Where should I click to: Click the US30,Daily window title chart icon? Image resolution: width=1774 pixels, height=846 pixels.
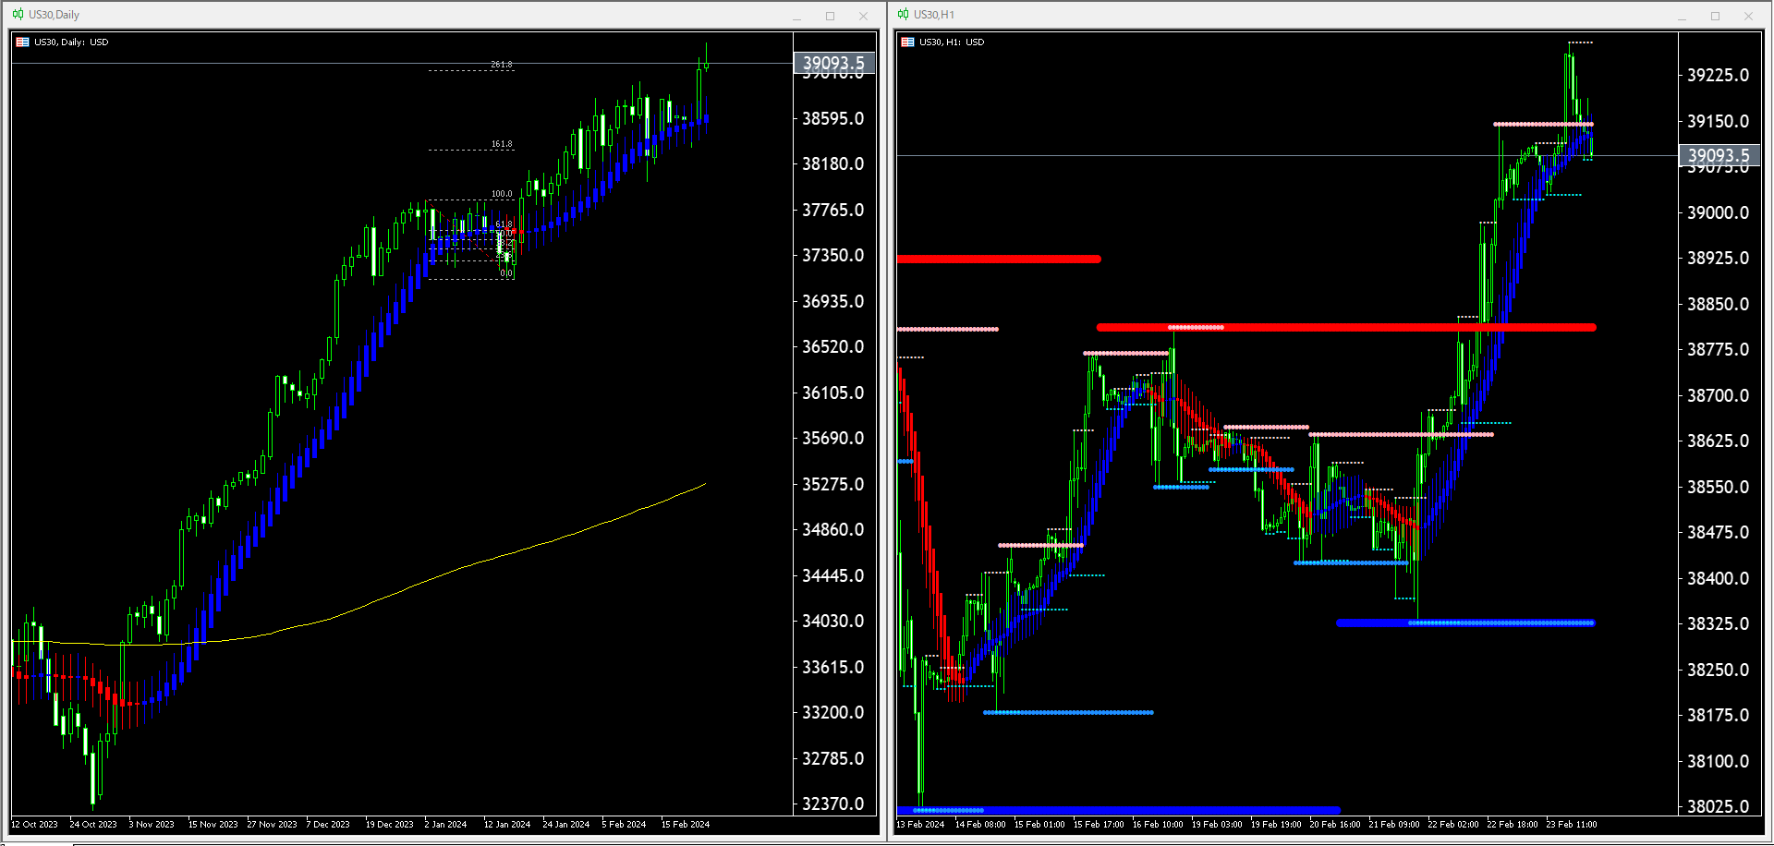tap(18, 15)
